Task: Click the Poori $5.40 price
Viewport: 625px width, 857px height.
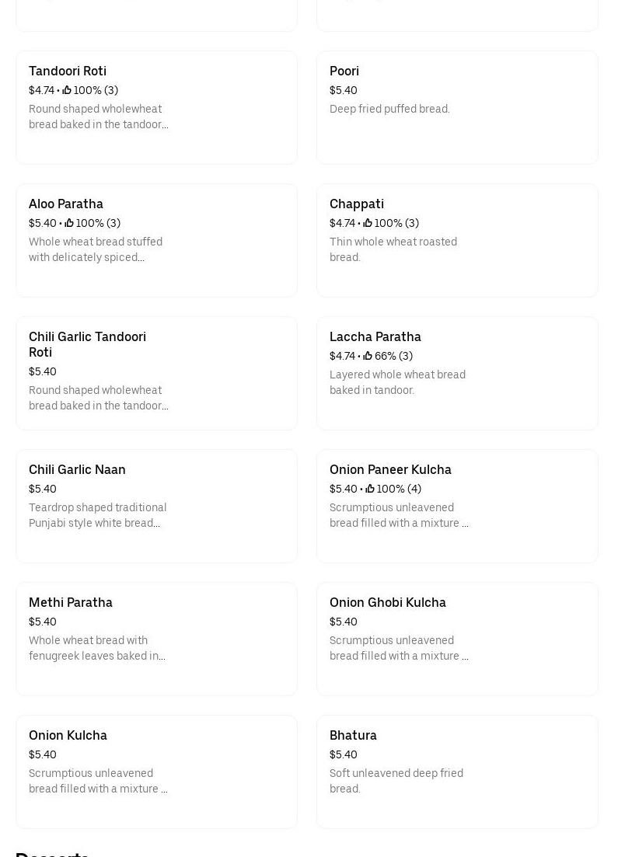Action: point(344,90)
